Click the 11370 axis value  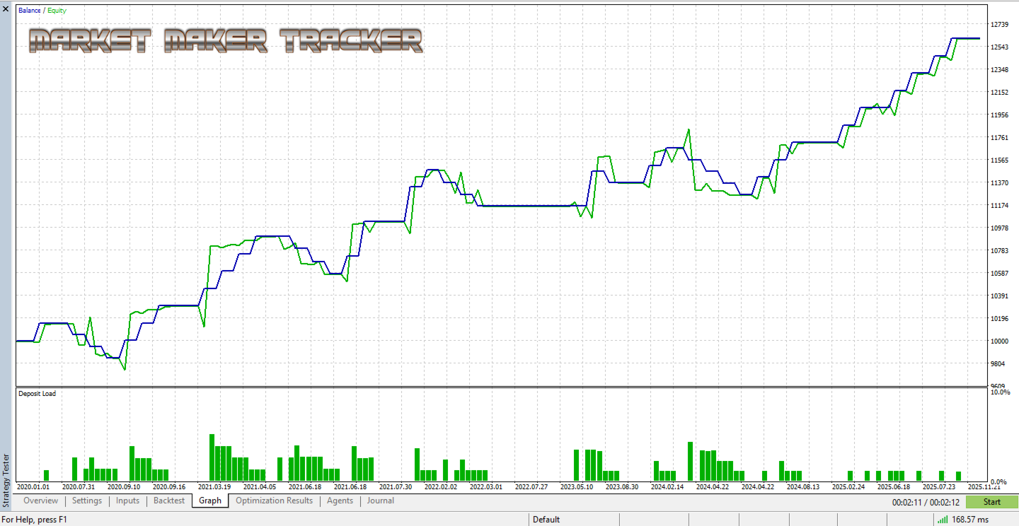(1000, 183)
